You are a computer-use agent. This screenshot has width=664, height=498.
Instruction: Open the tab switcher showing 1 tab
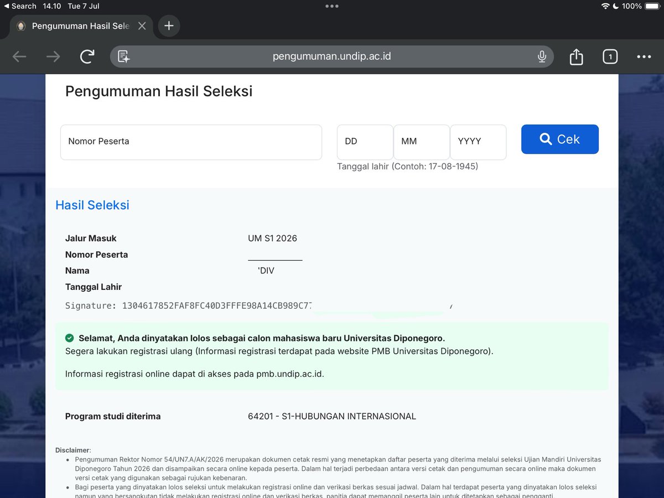point(610,56)
